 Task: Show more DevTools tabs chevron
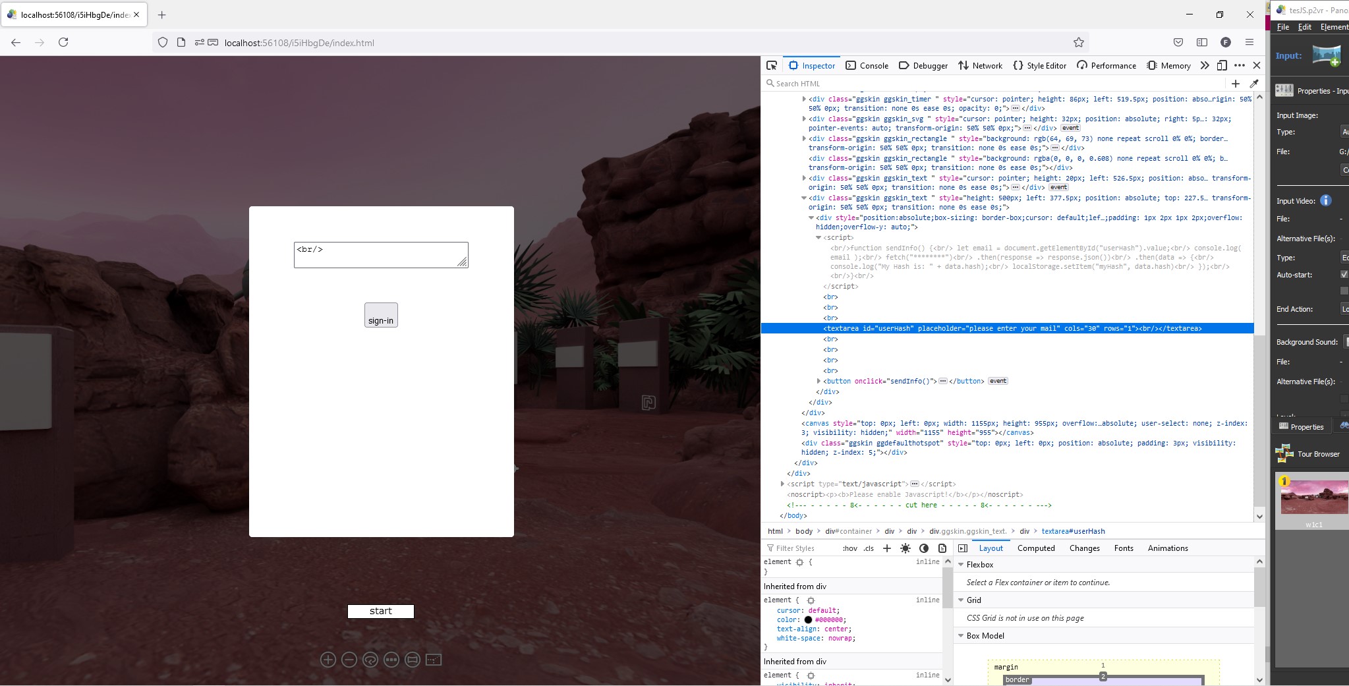(x=1205, y=65)
